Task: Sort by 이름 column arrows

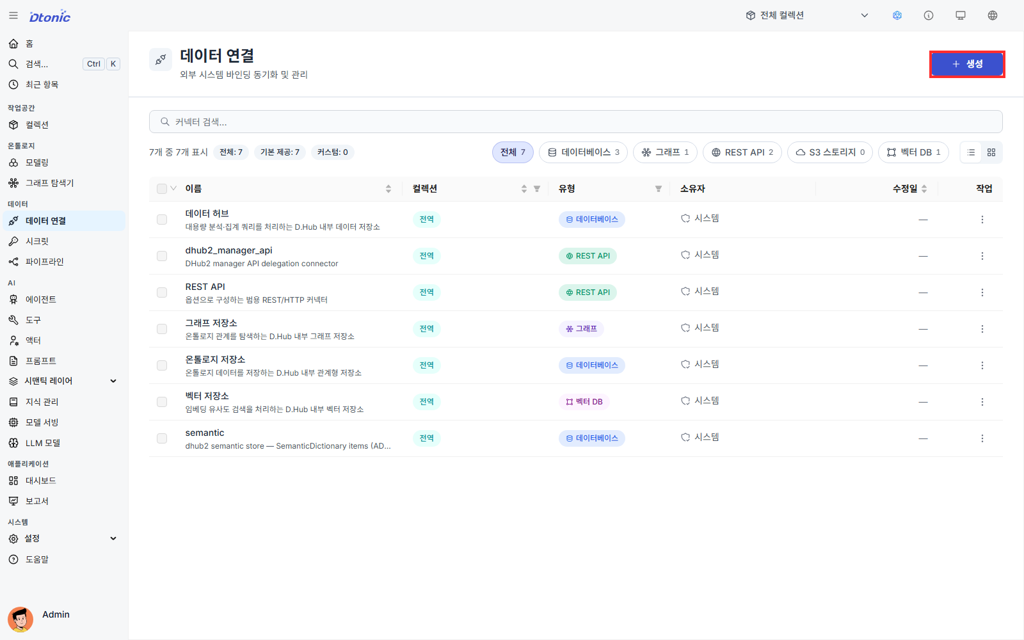Action: [388, 189]
